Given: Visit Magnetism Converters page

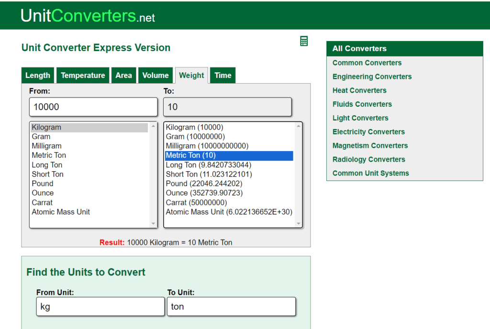Looking at the screenshot, I should tap(370, 145).
